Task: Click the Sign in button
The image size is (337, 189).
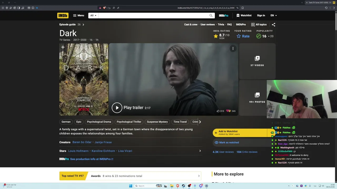Action: (x=261, y=15)
